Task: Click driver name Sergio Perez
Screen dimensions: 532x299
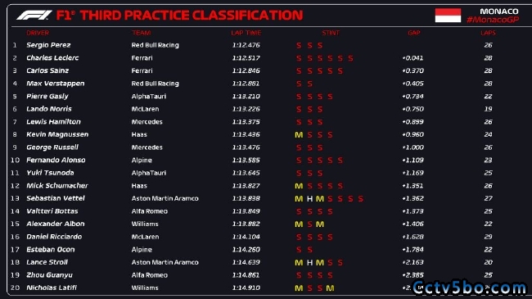Action: (x=48, y=45)
